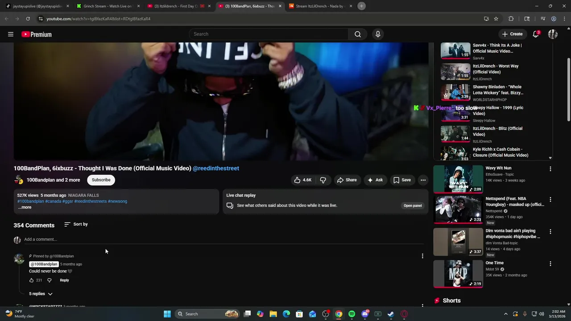Image resolution: width=571 pixels, height=321 pixels.
Task: Play One Time by Mdot 59
Action: [x=458, y=274]
